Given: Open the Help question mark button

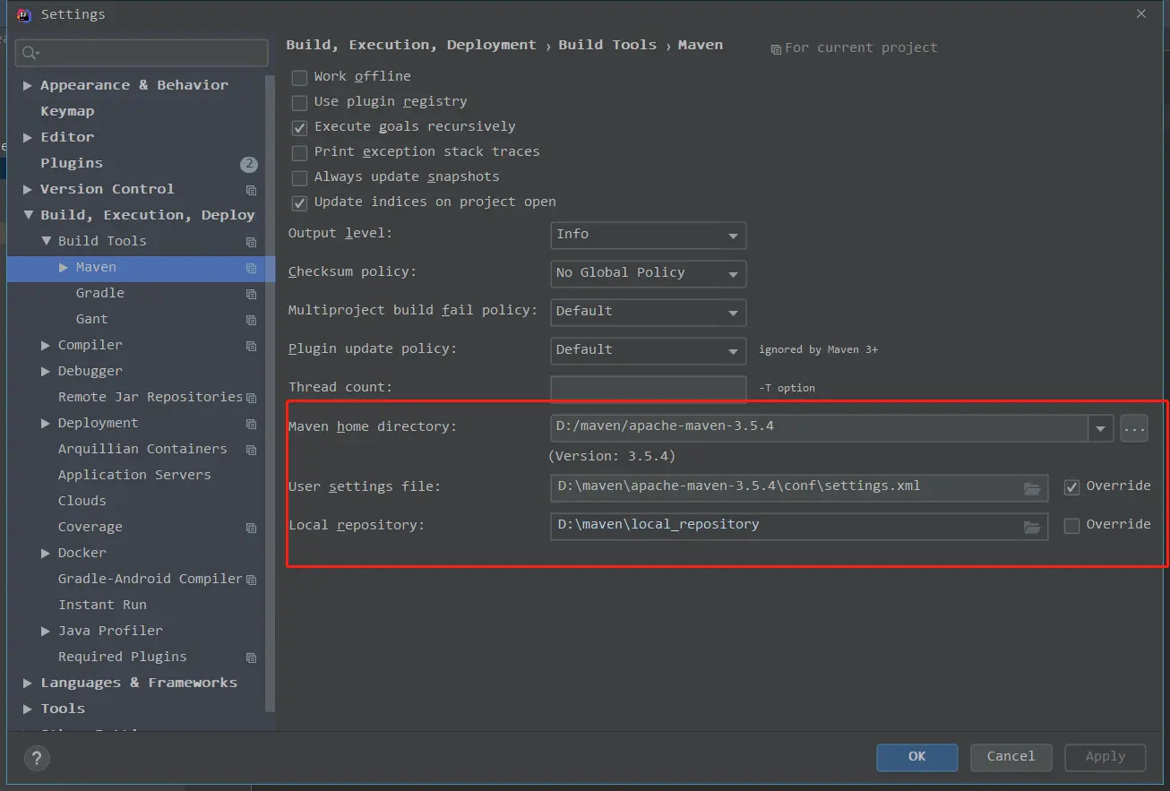Looking at the screenshot, I should pyautogui.click(x=37, y=759).
